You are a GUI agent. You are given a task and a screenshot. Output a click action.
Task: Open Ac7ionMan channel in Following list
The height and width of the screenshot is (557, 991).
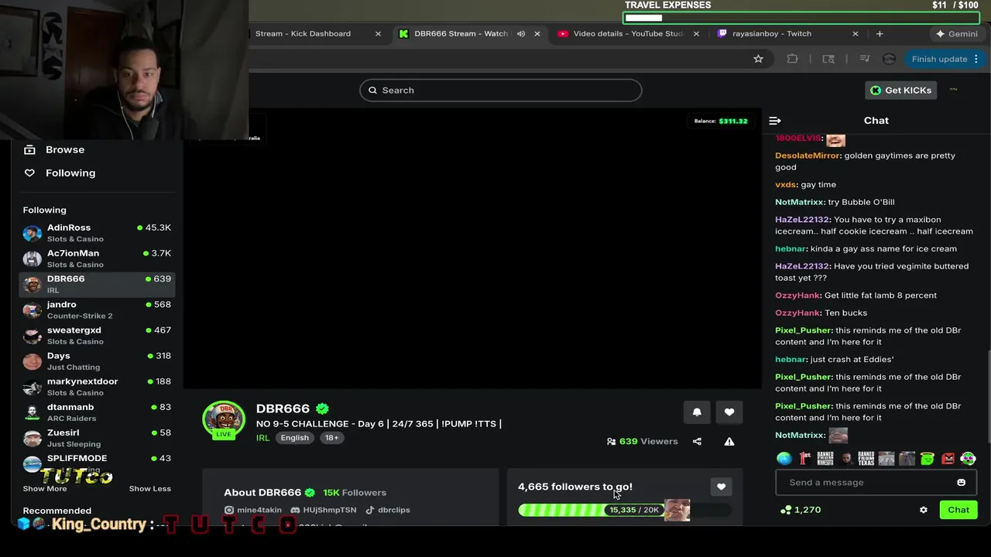(97, 258)
